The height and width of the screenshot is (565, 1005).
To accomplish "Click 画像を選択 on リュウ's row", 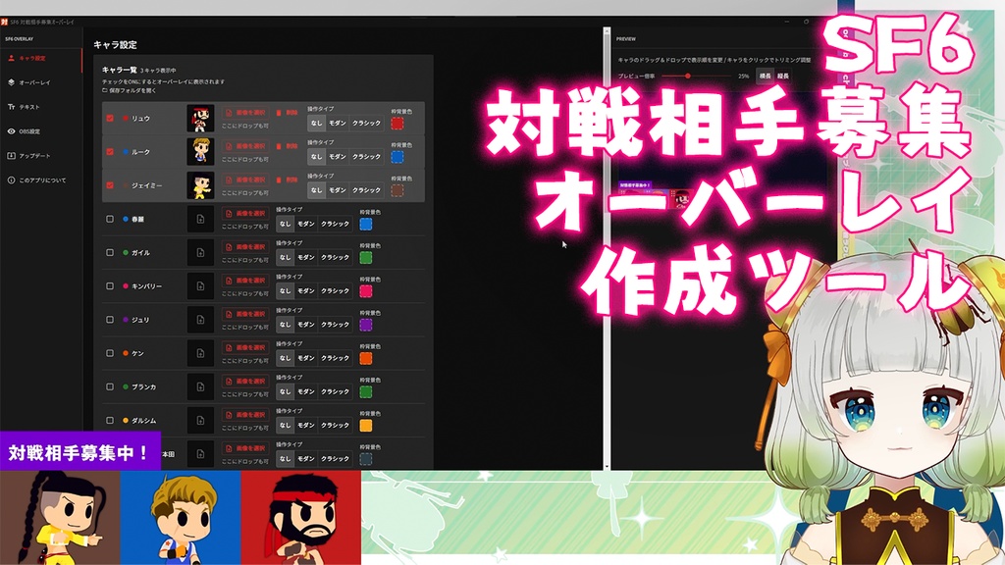I will click(x=246, y=112).
